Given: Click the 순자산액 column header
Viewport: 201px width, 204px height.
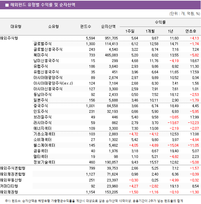Looking at the screenshot, I should coord(108,27).
